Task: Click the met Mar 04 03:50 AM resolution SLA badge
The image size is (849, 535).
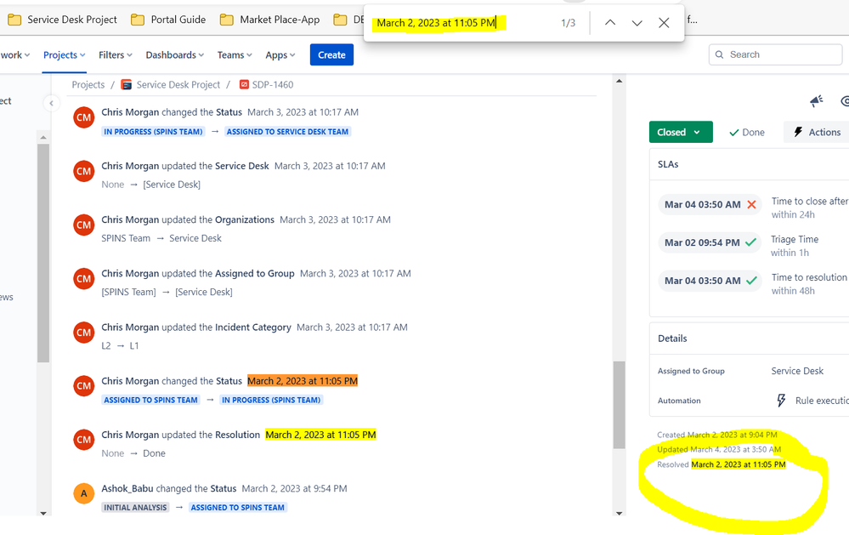Action: (x=710, y=280)
